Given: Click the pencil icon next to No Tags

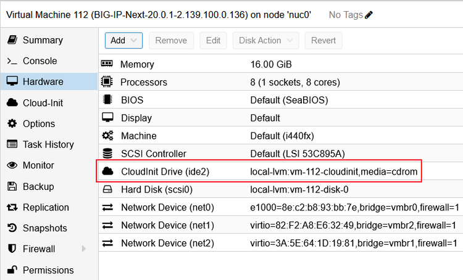Looking at the screenshot, I should click(x=369, y=14).
